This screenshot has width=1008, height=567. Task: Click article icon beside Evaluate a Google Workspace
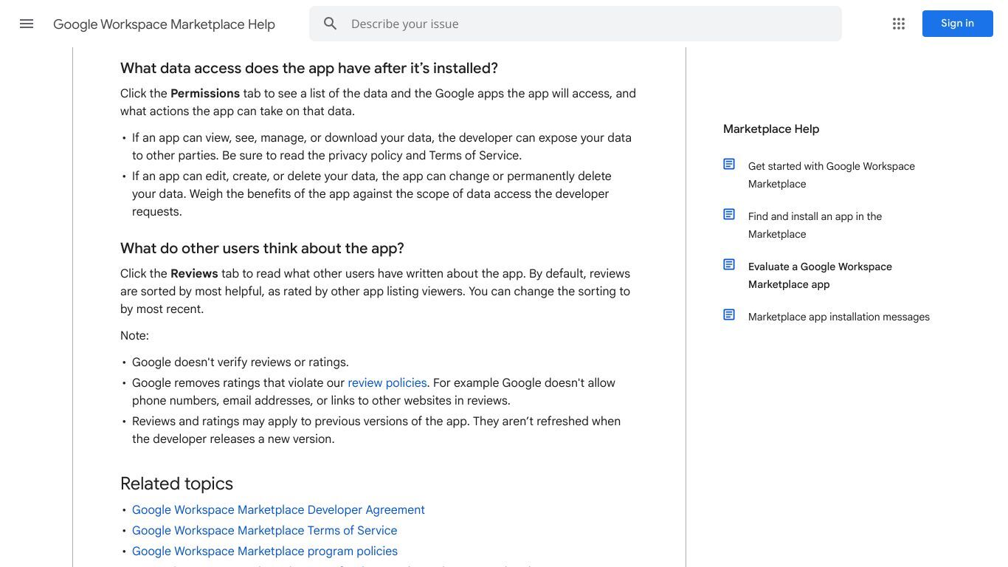click(729, 264)
